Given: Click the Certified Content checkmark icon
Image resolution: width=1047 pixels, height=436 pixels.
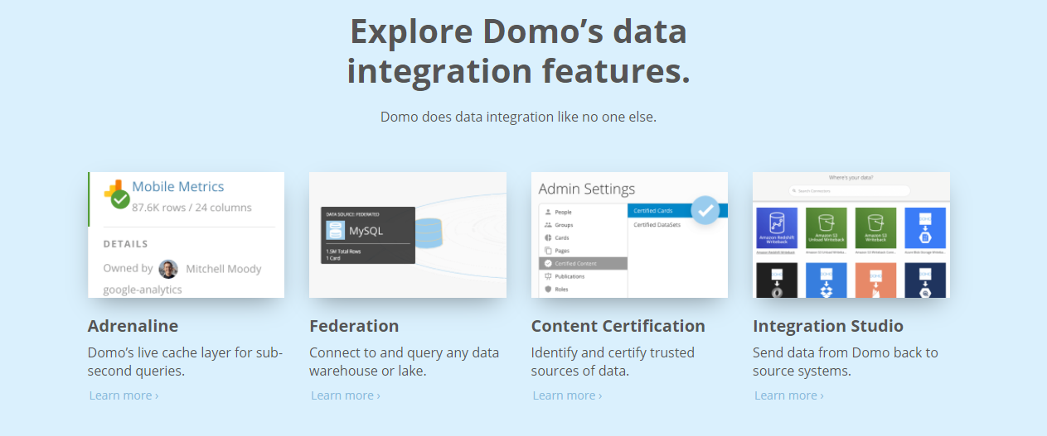Looking at the screenshot, I should click(548, 263).
